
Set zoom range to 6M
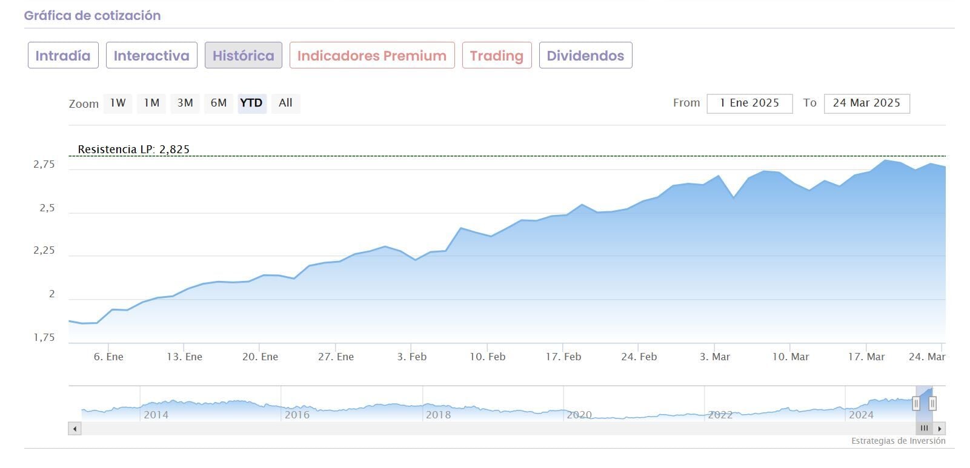219,103
